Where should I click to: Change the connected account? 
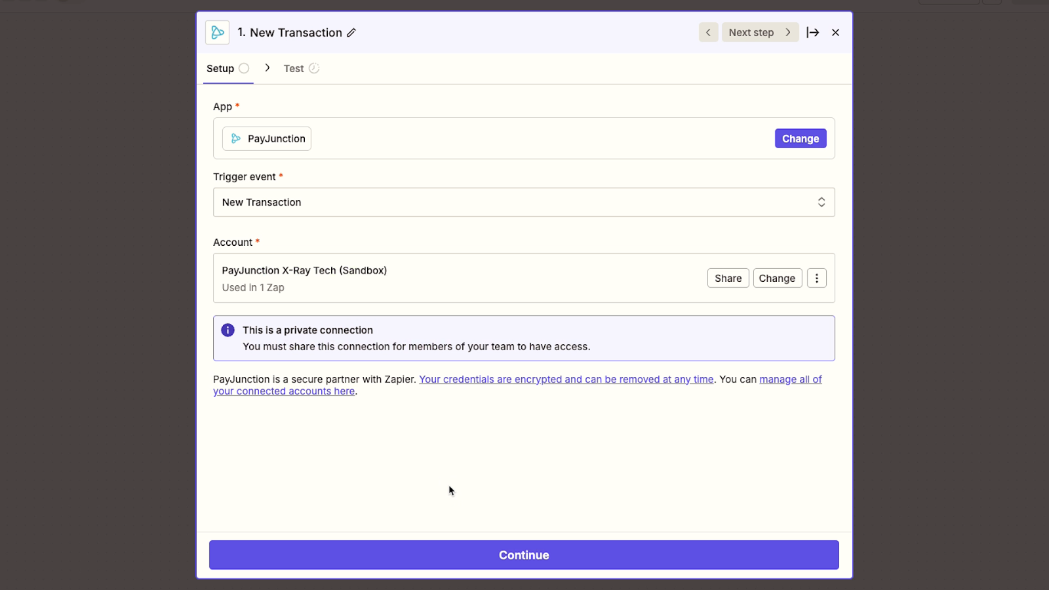pos(777,278)
